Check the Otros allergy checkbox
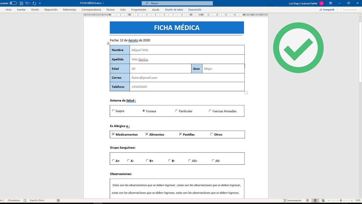The height and width of the screenshot is (204, 362). (212, 134)
